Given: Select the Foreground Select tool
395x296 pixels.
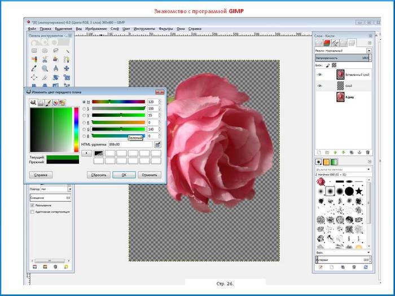Looking at the screenshot, I should pos(56,59).
